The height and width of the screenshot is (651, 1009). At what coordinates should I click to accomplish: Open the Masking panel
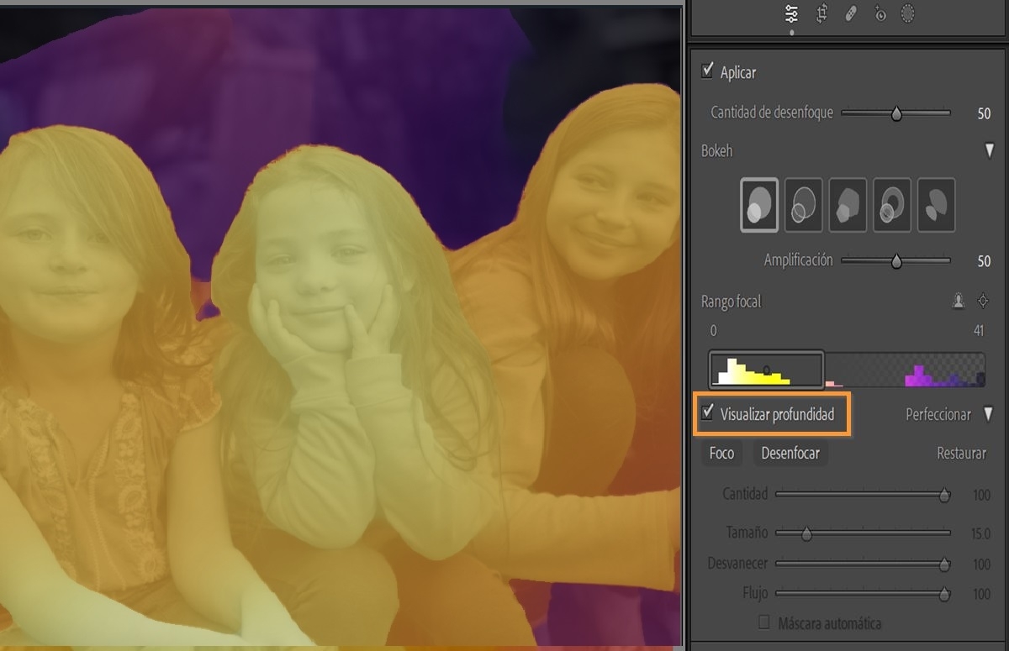tap(908, 13)
